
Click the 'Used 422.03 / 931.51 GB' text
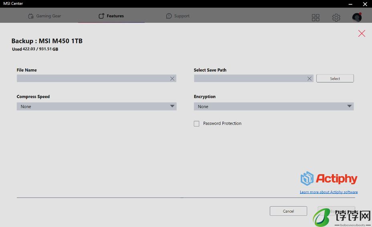(x=35, y=49)
